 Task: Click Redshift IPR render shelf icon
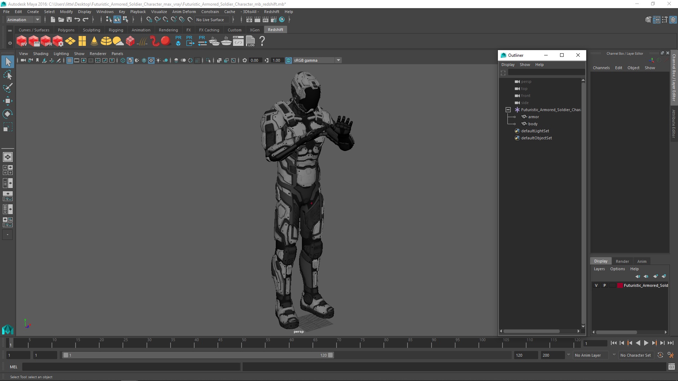pyautogui.click(x=46, y=41)
